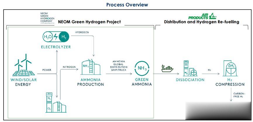
Task: Select the AMMONIA PRODUCTION label
Action: 90,82
